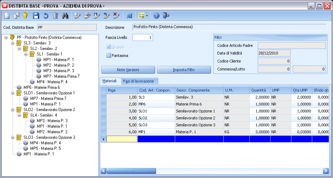333x178 pixels.
Task: Click the PF root node icon
Action: [12, 37]
